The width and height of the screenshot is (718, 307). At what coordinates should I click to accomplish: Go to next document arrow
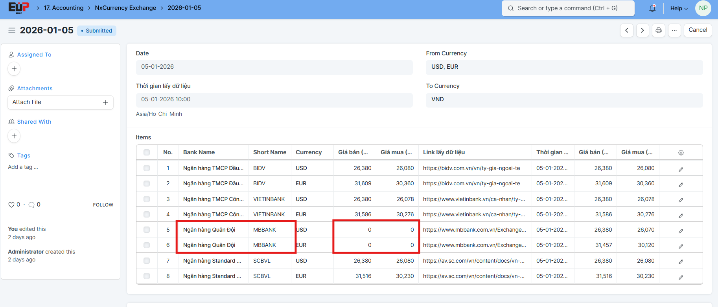(x=642, y=30)
